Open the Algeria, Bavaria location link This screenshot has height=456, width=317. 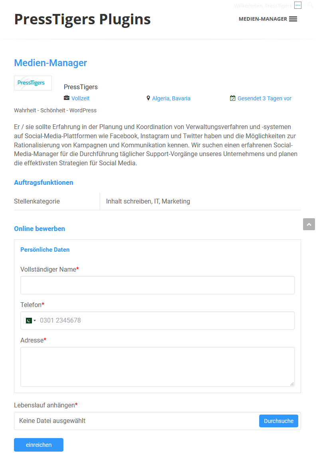171,98
